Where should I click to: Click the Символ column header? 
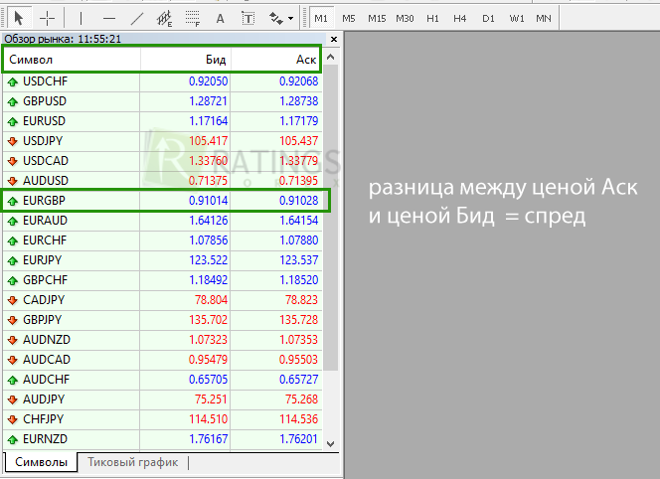click(72, 60)
